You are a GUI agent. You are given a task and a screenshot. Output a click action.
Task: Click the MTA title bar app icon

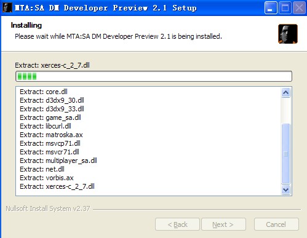[x=7, y=7]
